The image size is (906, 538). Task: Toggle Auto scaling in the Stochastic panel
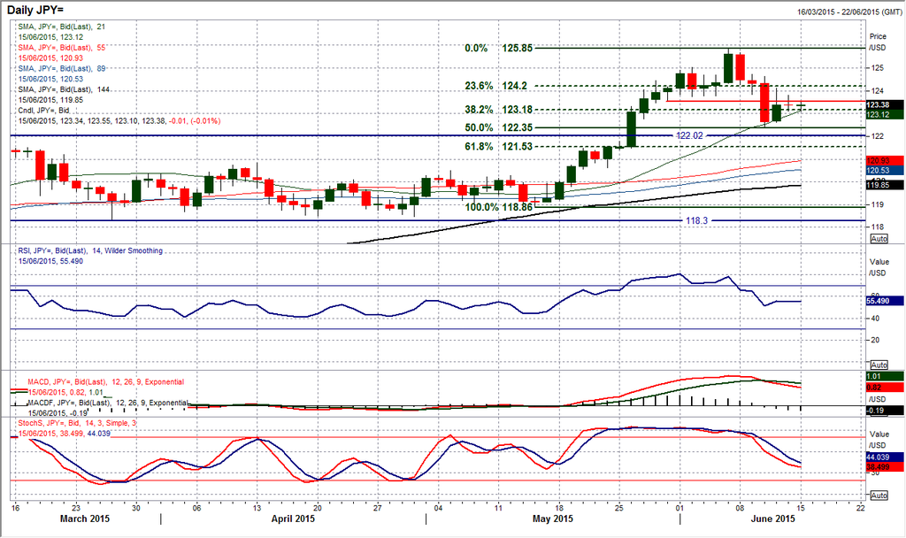pos(879,498)
